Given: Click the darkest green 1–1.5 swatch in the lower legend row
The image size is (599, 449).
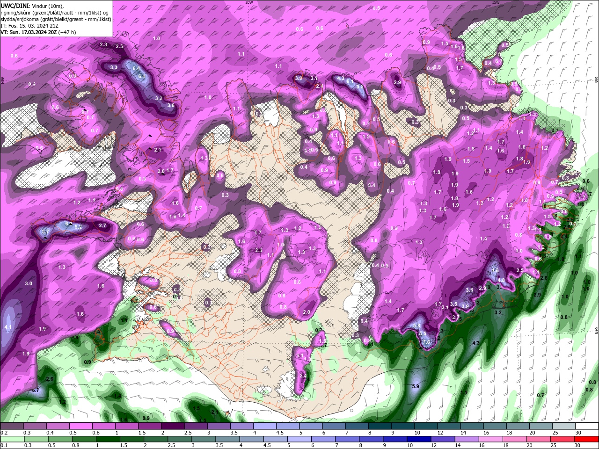Looking at the screenshot, I should point(109,439).
